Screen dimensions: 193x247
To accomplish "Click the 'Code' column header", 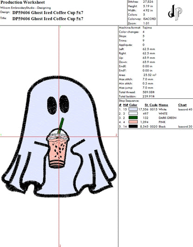I will click(x=154, y=105).
